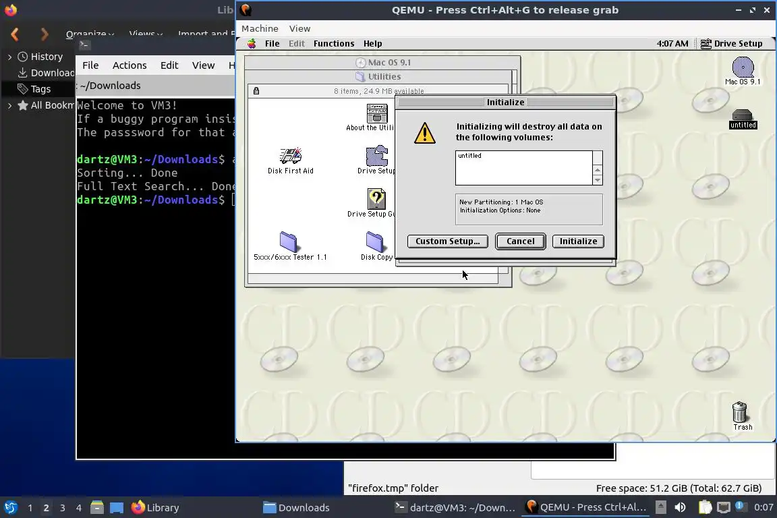
Task: Open the terminal Edit menu
Action: click(x=169, y=65)
